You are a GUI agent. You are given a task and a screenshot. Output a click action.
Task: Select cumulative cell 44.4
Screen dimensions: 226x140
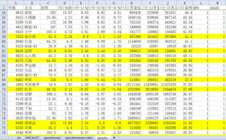(185, 12)
